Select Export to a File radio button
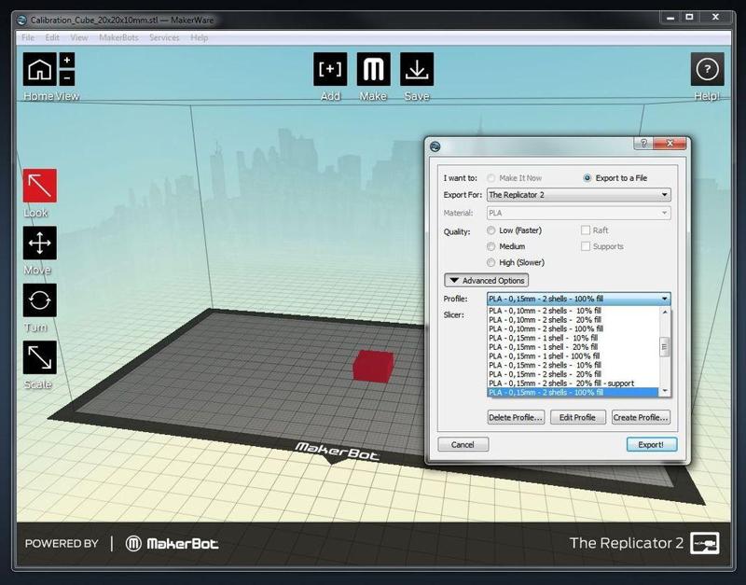The width and height of the screenshot is (746, 585). (x=587, y=178)
